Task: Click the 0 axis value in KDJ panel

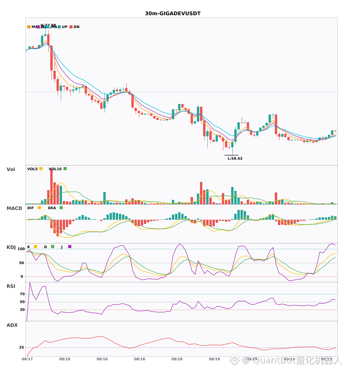Action: pyautogui.click(x=22, y=277)
